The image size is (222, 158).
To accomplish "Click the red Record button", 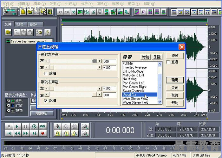I will pyautogui.click(x=42, y=133).
